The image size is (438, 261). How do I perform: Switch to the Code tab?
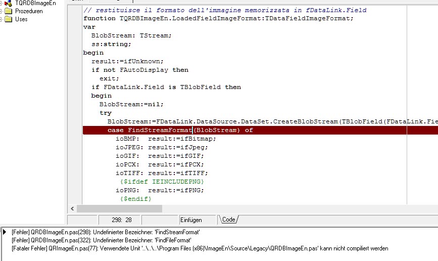[228, 220]
